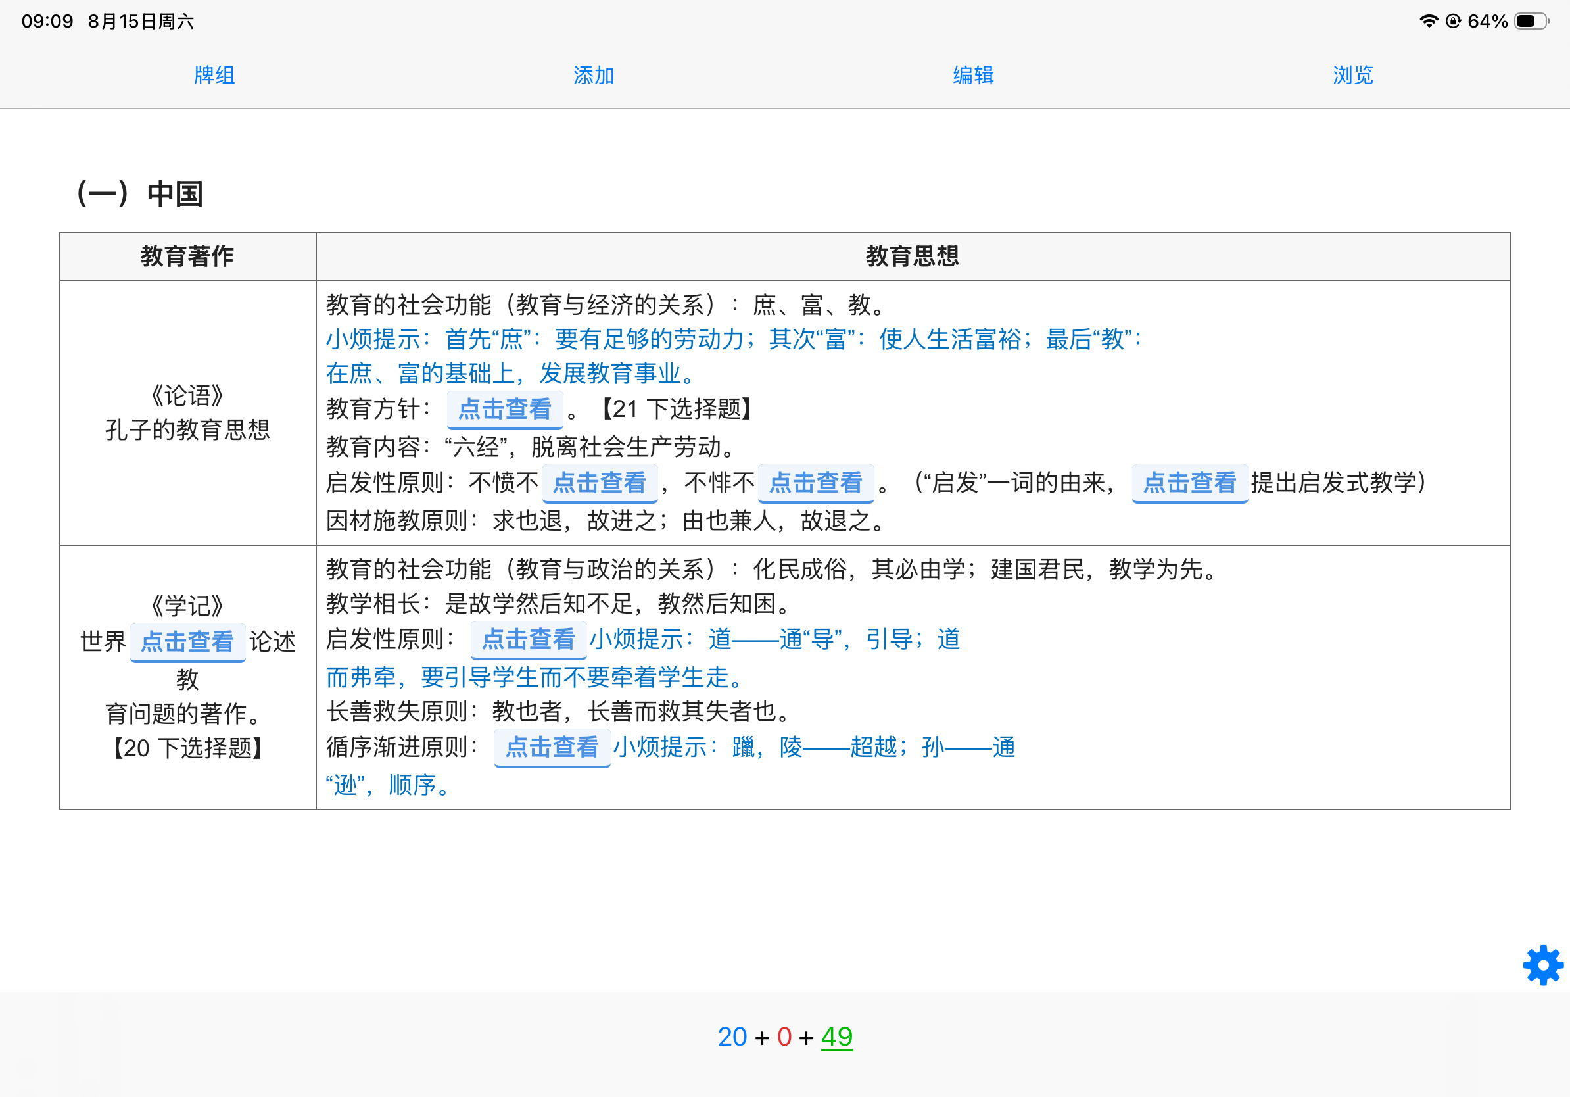Image resolution: width=1570 pixels, height=1097 pixels.
Task: Reveal the cloze after 不悱不
Action: 816,483
